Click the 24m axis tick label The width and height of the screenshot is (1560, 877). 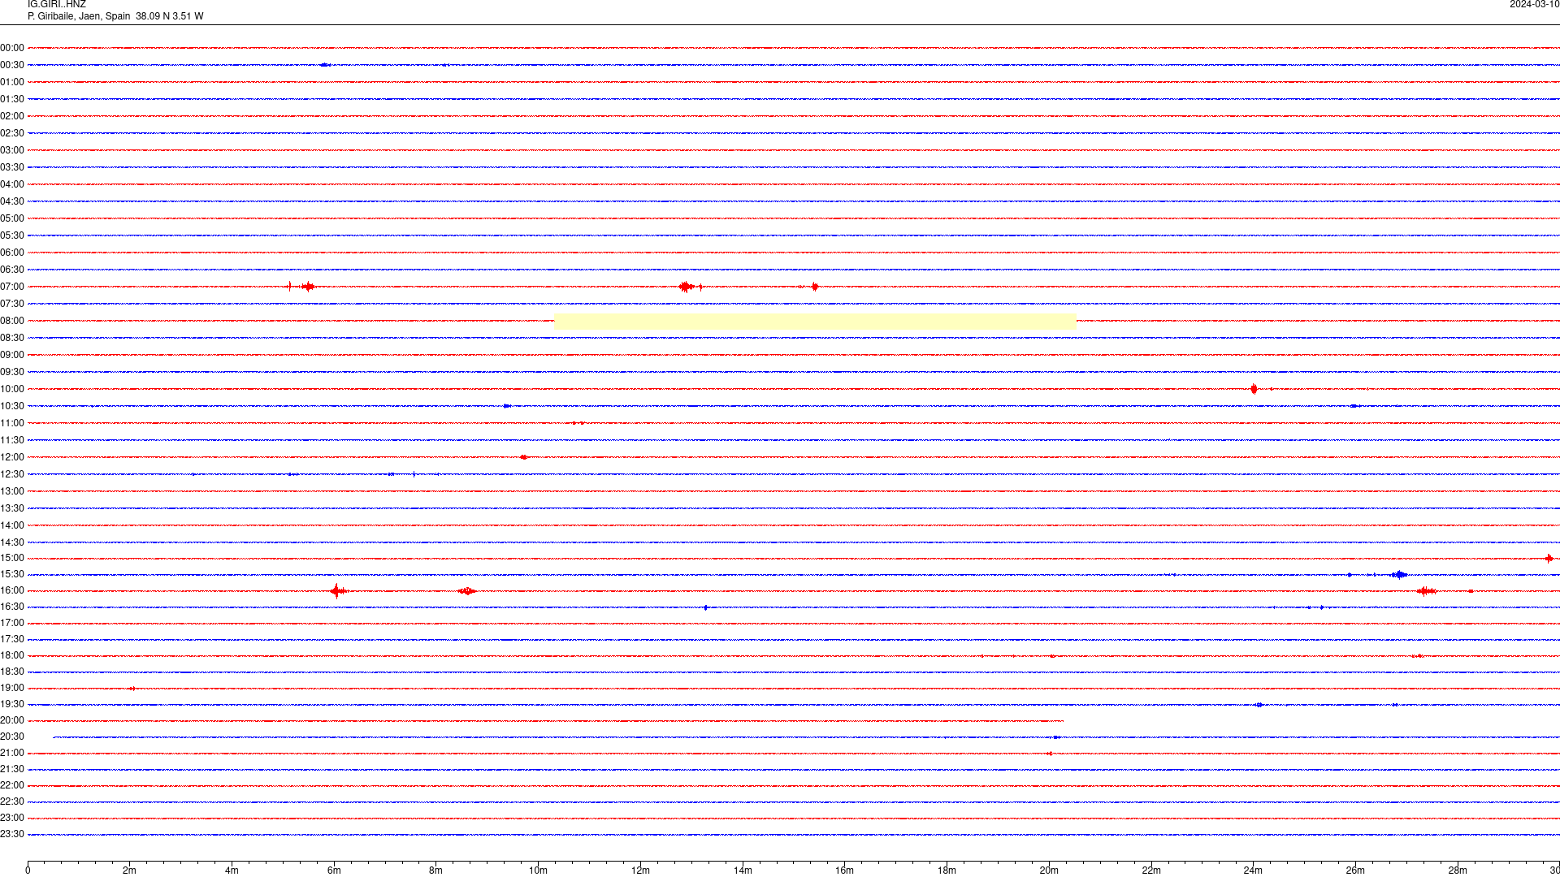(x=1253, y=871)
